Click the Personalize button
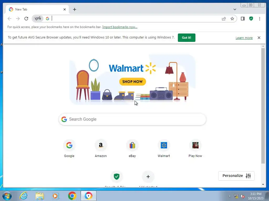 [236, 176]
